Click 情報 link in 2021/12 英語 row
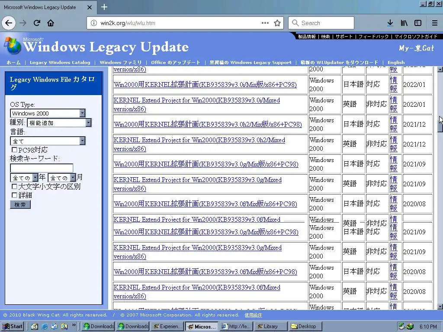The width and height of the screenshot is (443, 332). 394,144
